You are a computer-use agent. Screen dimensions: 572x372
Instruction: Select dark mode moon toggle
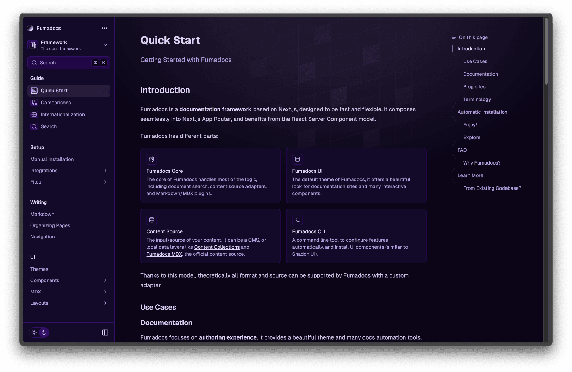click(44, 333)
